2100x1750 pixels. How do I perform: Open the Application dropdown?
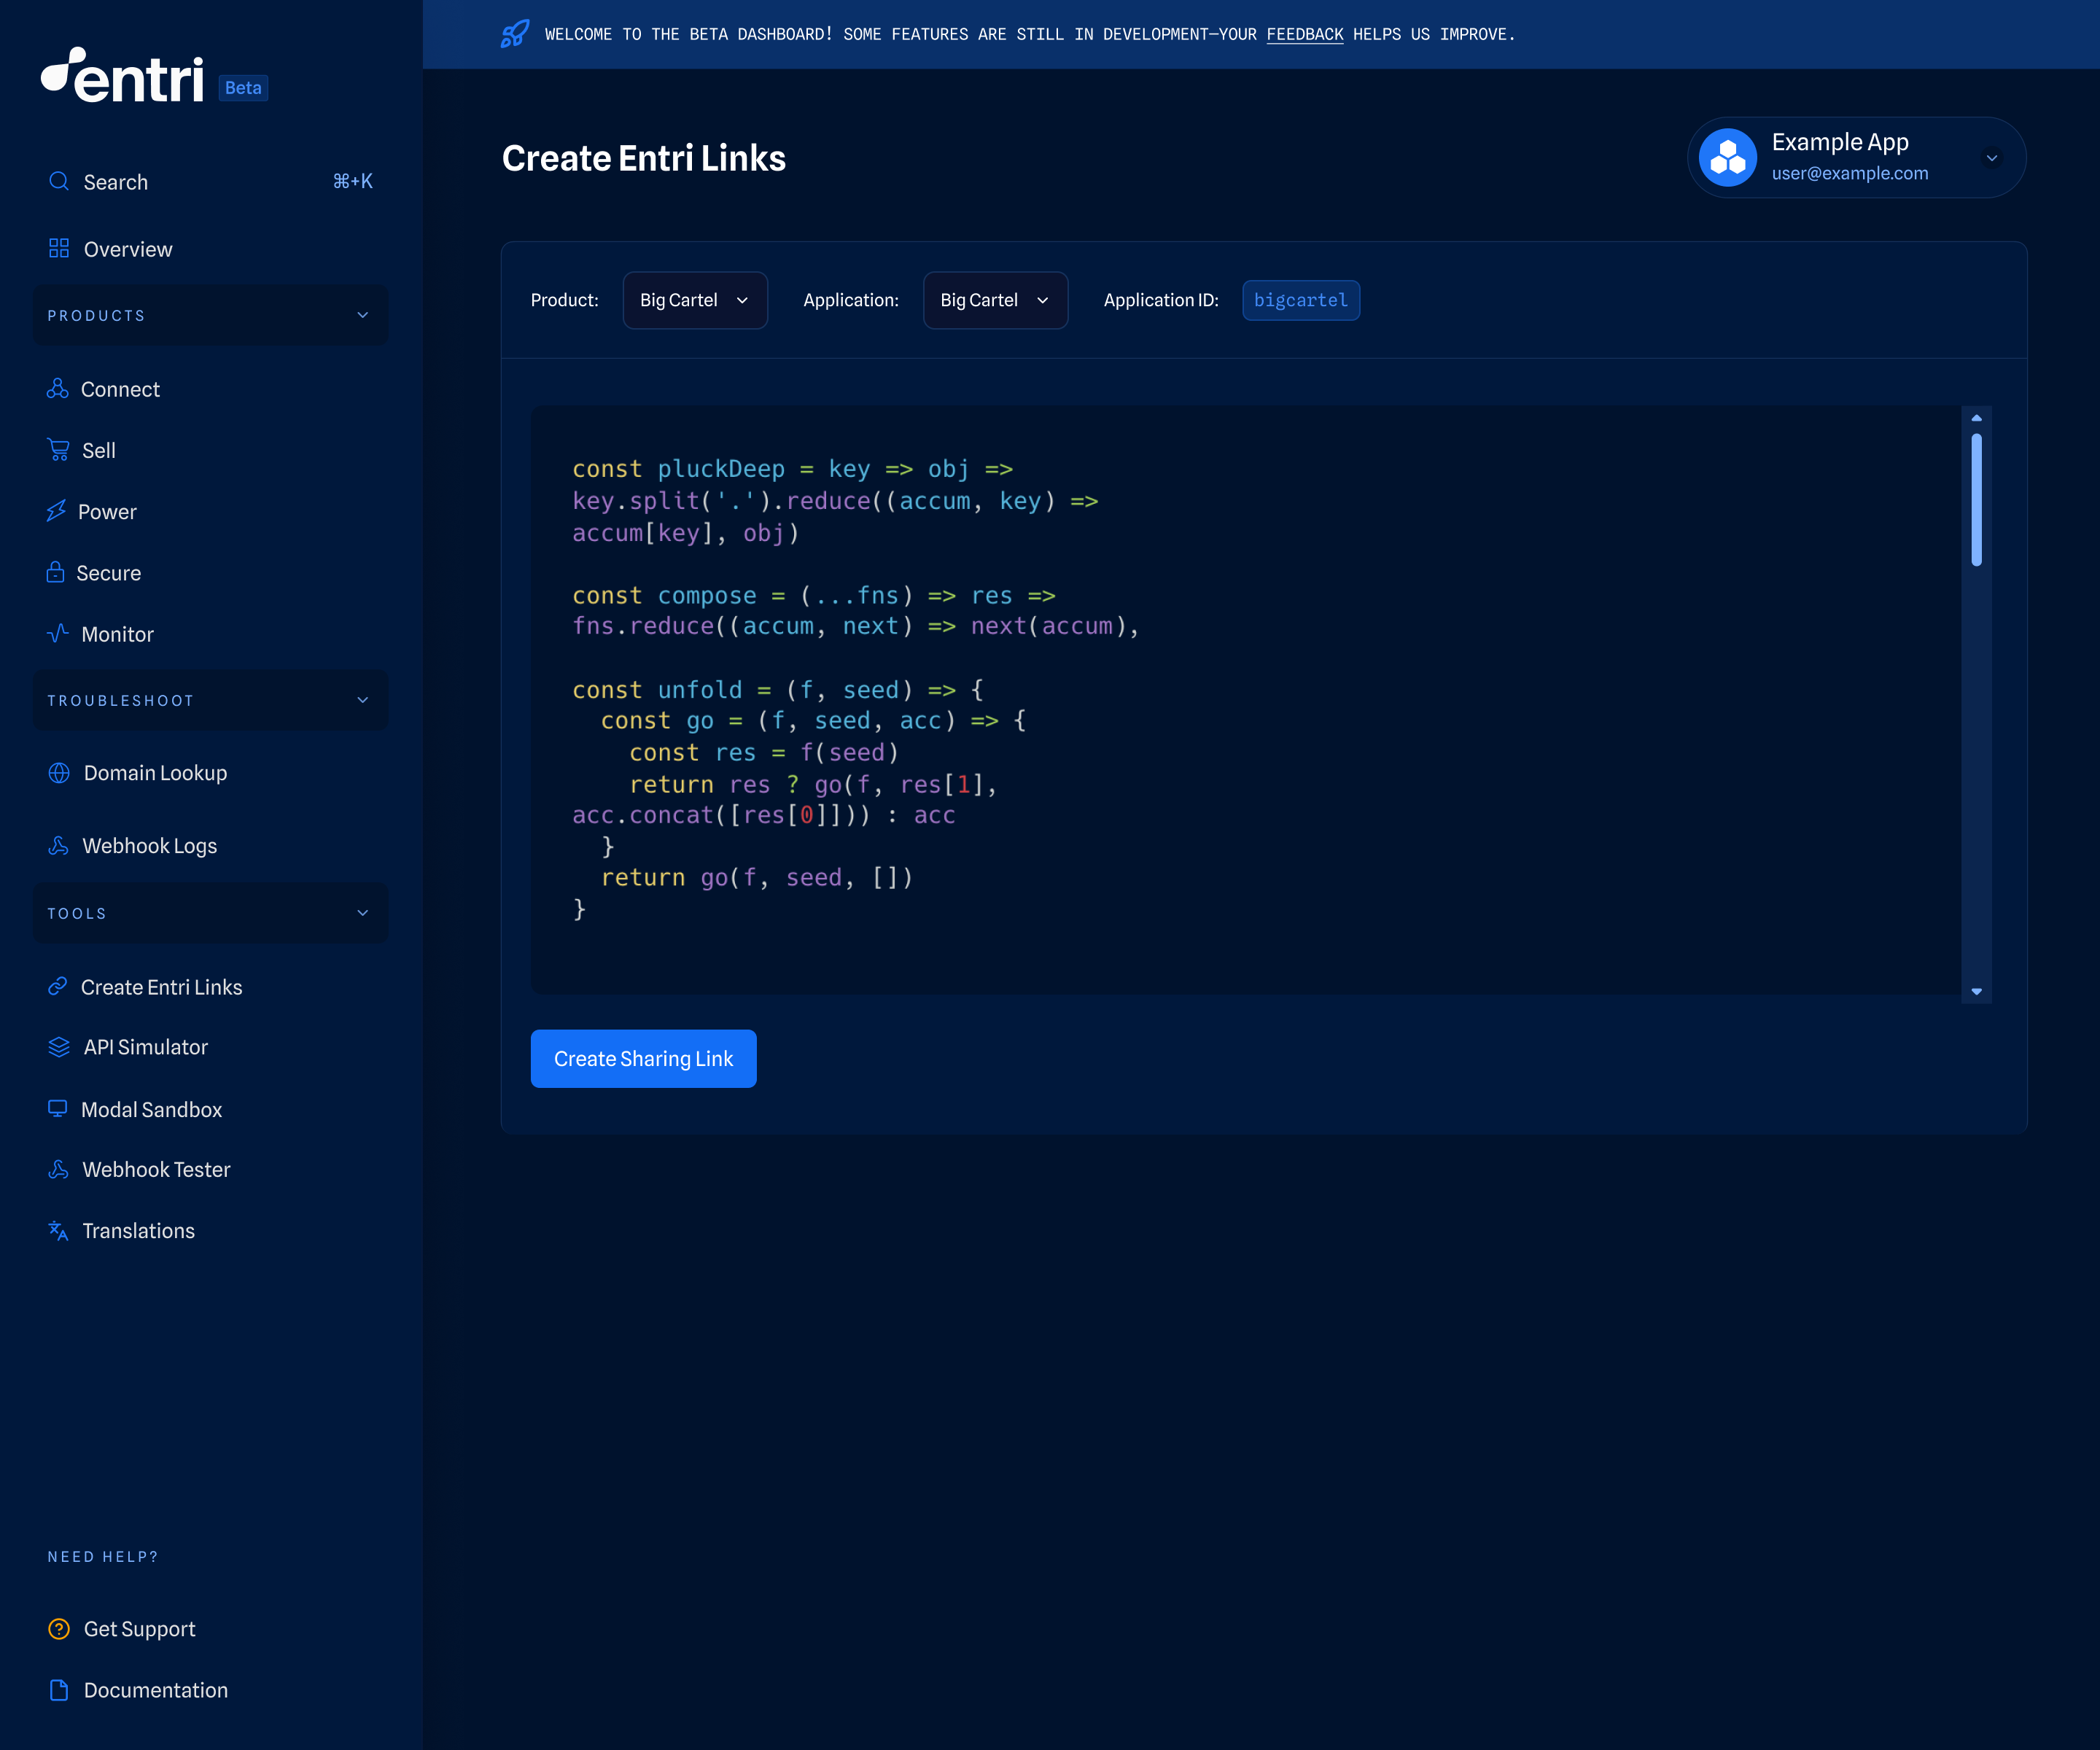(x=995, y=300)
